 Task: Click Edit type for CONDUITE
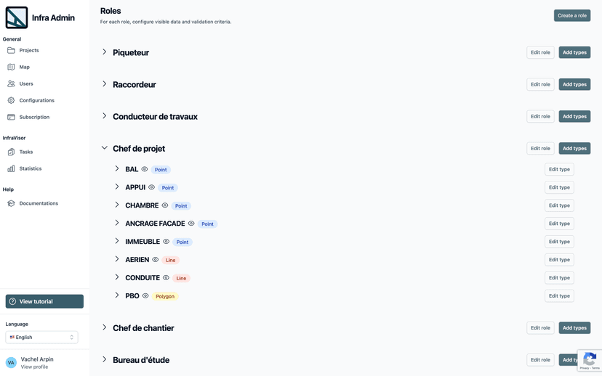pos(559,278)
